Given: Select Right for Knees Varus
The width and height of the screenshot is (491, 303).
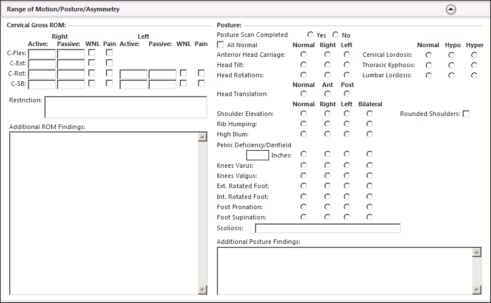Looking at the screenshot, I should click(x=327, y=165).
